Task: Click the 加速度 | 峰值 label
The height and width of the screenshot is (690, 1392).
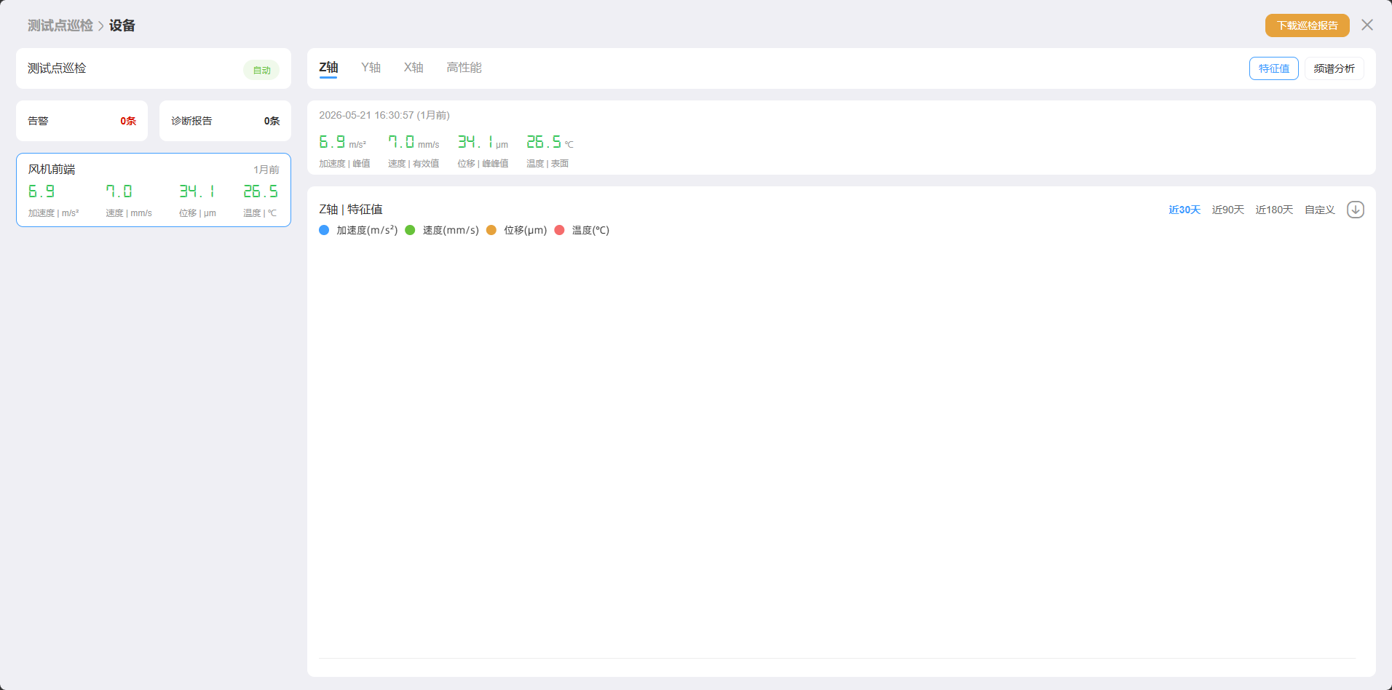Action: tap(344, 164)
